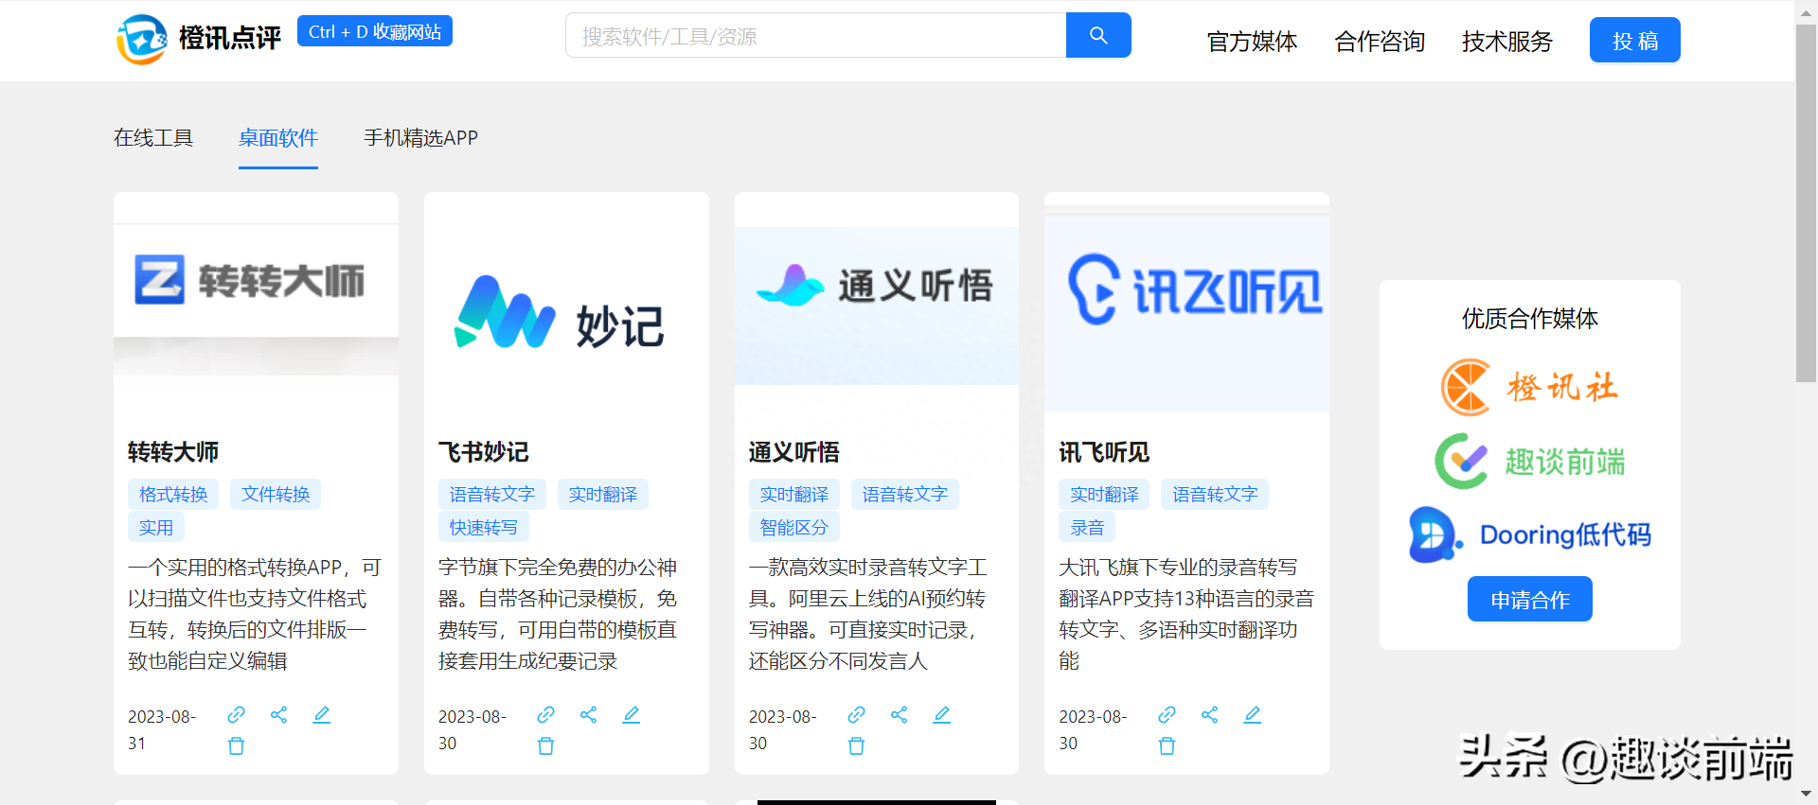Open the 手机精选APP tab

click(x=420, y=138)
